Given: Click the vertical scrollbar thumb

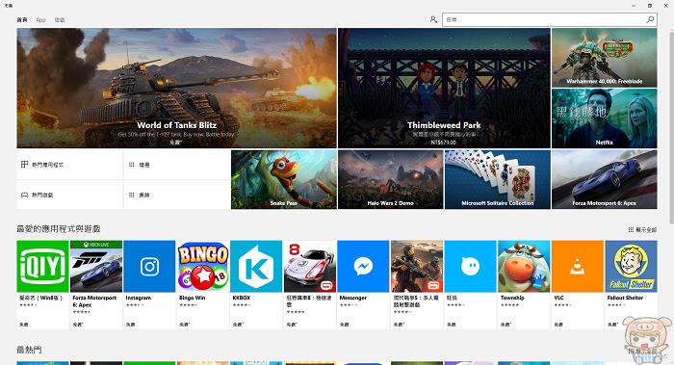Looking at the screenshot, I should tap(671, 127).
